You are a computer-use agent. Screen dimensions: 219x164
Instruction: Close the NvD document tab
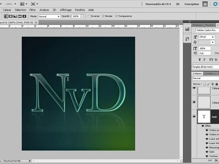[x=36, y=22]
